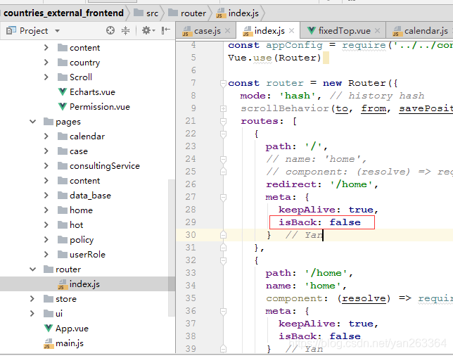The width and height of the screenshot is (453, 356).
Task: Fold the second route object at line 32
Action: click(223, 260)
